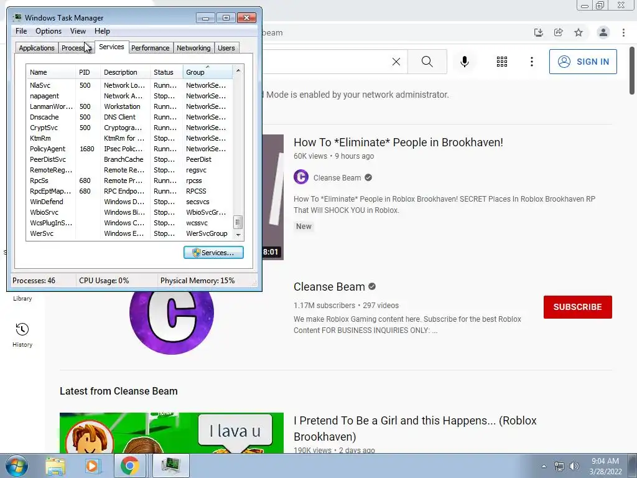Switch to the Performance tab
This screenshot has height=478, width=637.
[150, 47]
